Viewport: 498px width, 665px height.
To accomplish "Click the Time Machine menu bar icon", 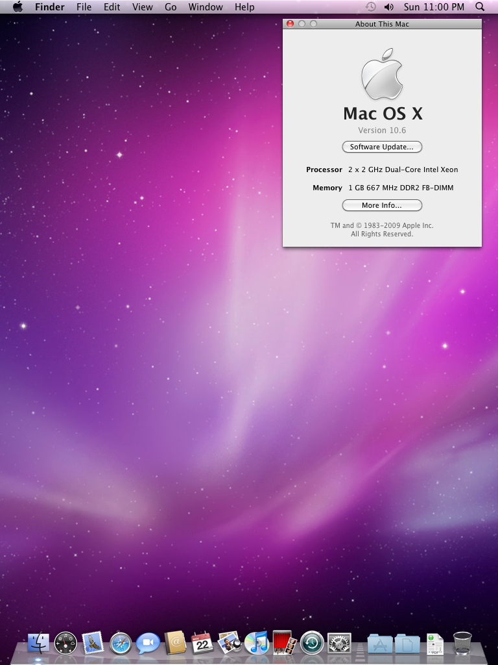I will [x=370, y=6].
